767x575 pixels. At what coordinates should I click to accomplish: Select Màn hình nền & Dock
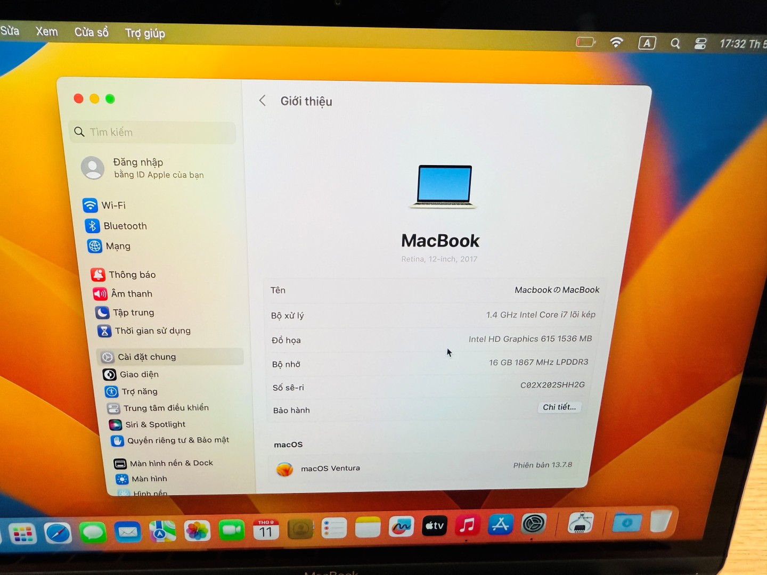tap(164, 463)
